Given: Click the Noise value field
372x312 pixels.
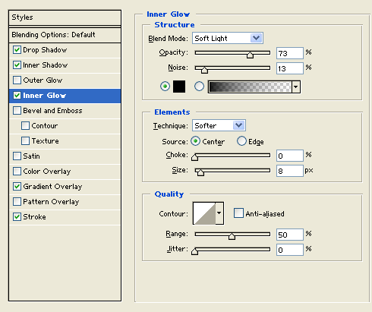Looking at the screenshot, I should coord(290,68).
